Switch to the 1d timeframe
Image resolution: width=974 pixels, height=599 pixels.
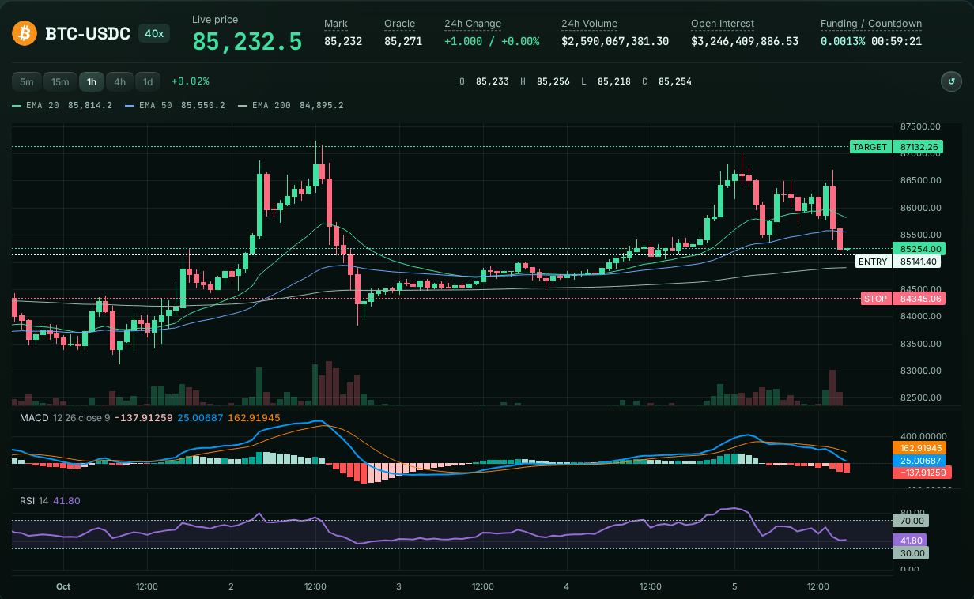click(x=148, y=81)
